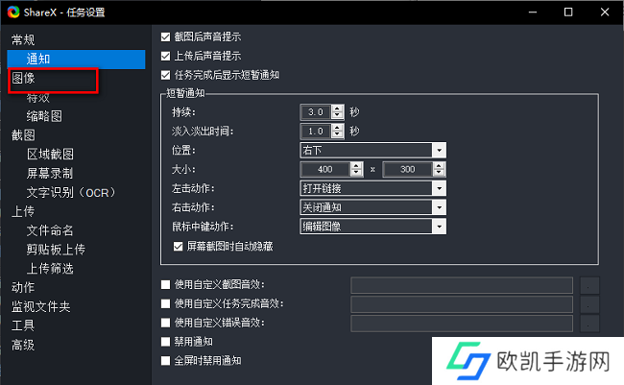624x385 pixels.
Task: Open the 缩略图 settings page
Action: point(44,116)
